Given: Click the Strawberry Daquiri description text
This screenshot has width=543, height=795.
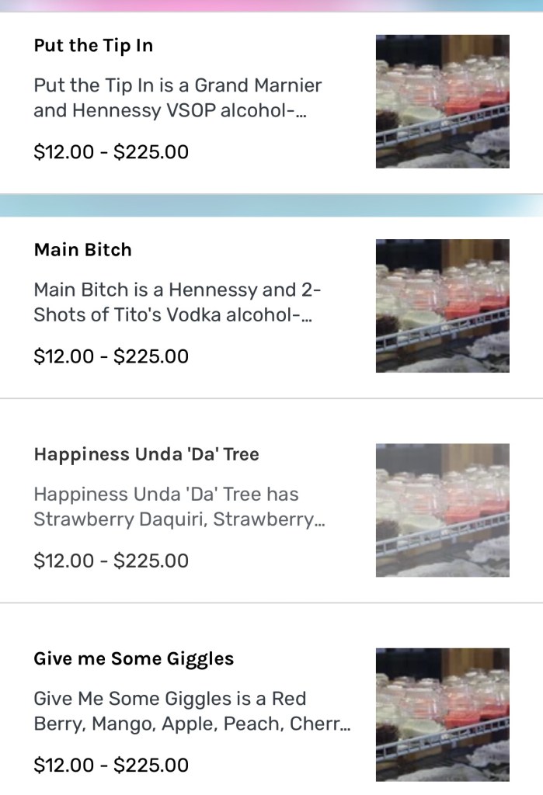Looking at the screenshot, I should tap(179, 506).
